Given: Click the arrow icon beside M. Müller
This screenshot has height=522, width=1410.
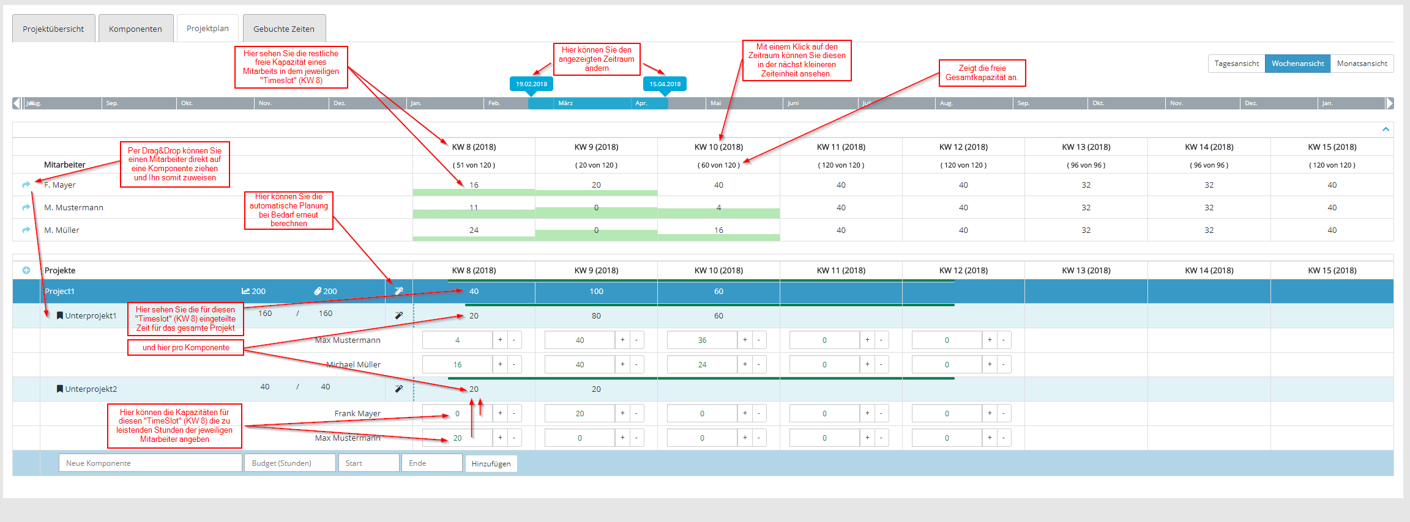Looking at the screenshot, I should coord(26,230).
